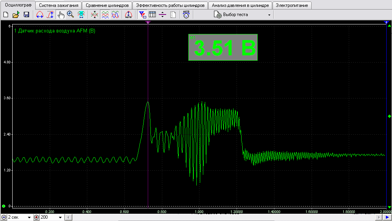The image size is (392, 221).
Task: Toggle the filter funnel button
Action: [142, 15]
